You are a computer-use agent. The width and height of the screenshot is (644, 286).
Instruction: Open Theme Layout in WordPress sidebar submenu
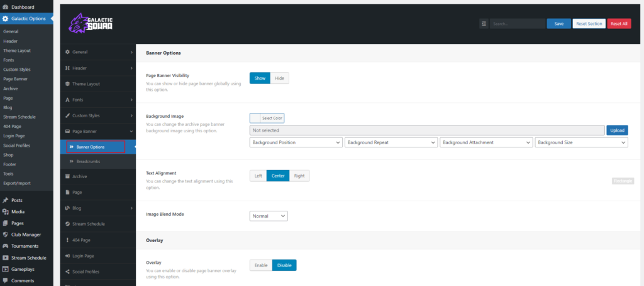17,50
